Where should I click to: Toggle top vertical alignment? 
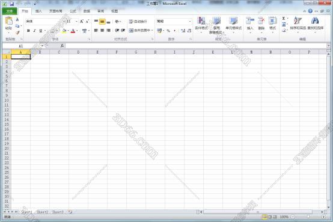(x=96, y=21)
